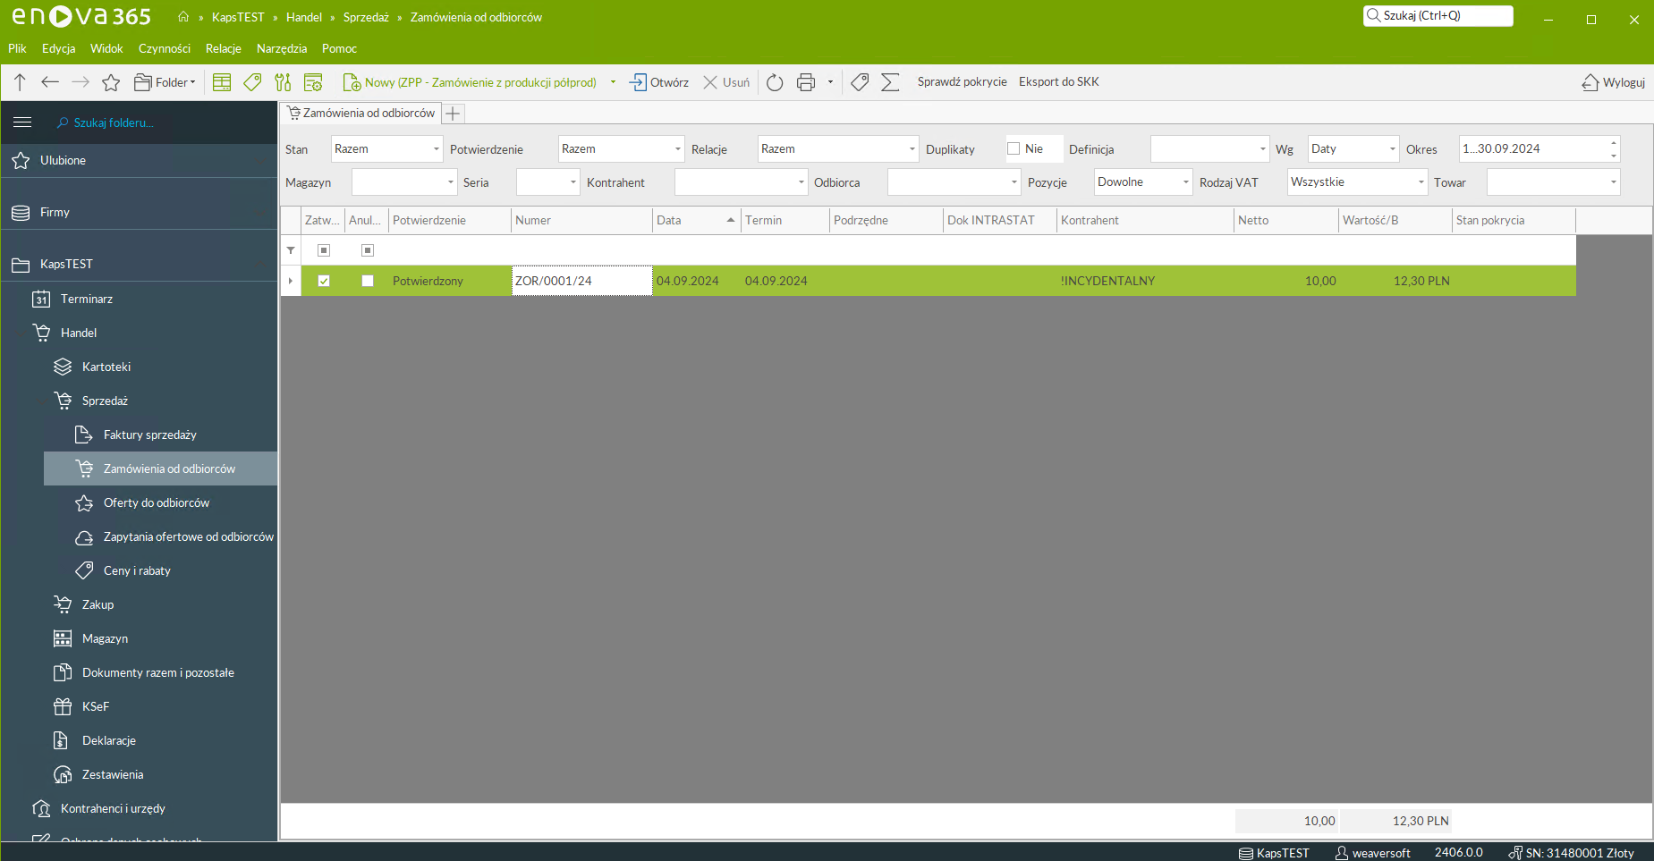Check the Duplikaty 'Nie' checkbox
The height and width of the screenshot is (861, 1654).
click(1014, 148)
